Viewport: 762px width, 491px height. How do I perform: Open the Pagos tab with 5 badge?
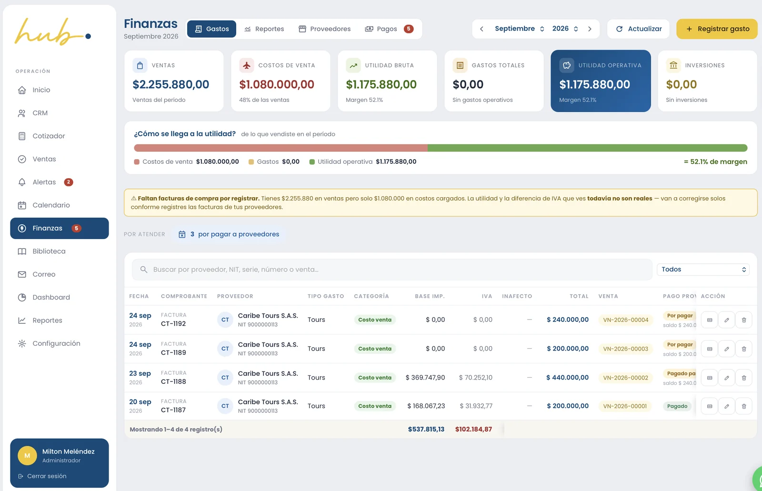(389, 29)
